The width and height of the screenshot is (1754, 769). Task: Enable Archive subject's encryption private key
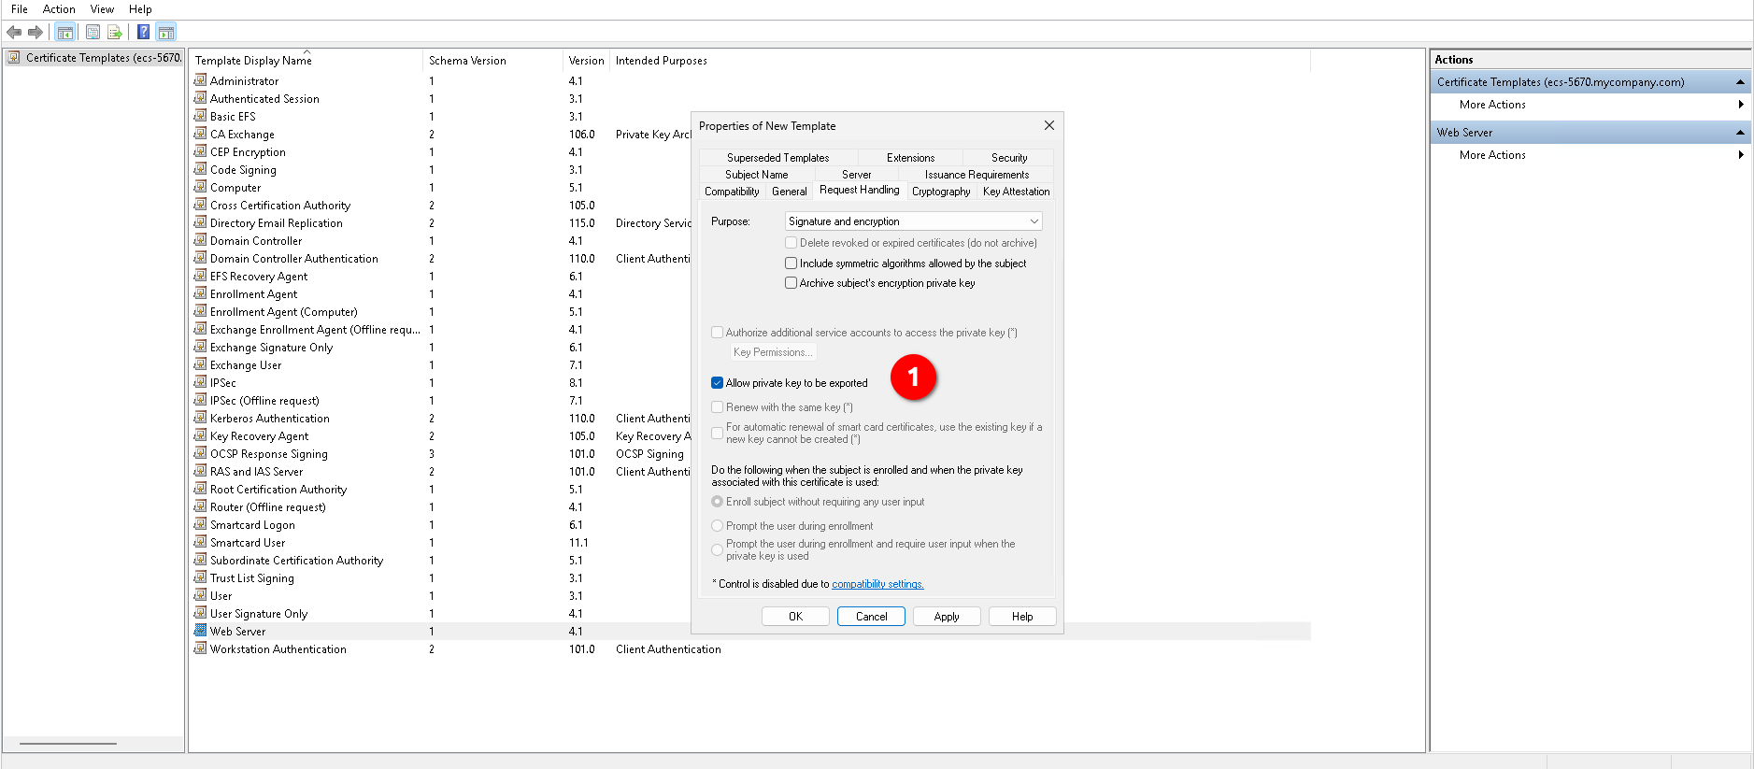[791, 283]
